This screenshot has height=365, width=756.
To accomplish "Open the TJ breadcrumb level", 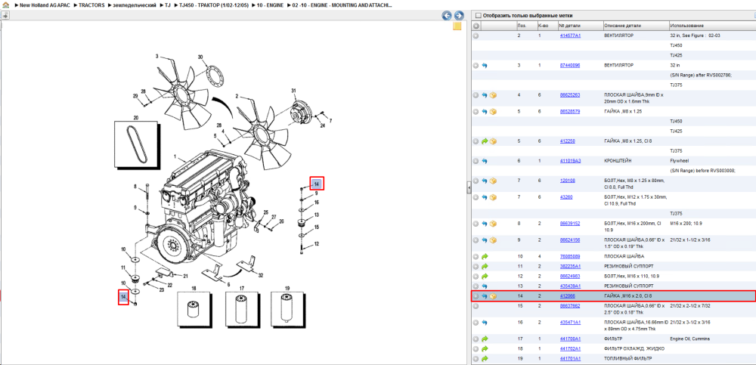I will point(167,5).
